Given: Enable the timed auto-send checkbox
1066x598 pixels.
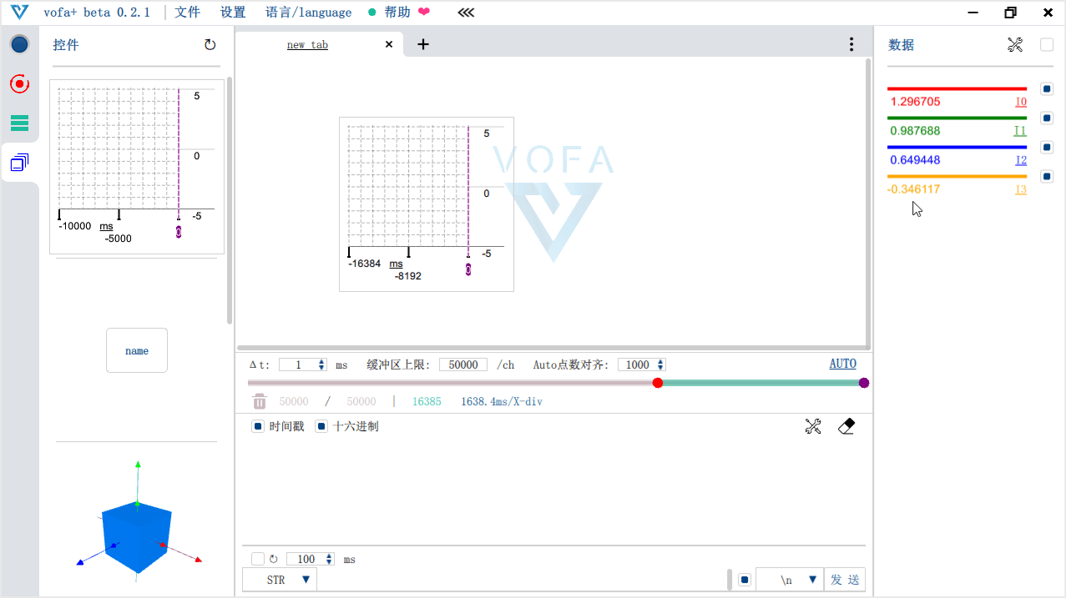Looking at the screenshot, I should click(x=258, y=559).
